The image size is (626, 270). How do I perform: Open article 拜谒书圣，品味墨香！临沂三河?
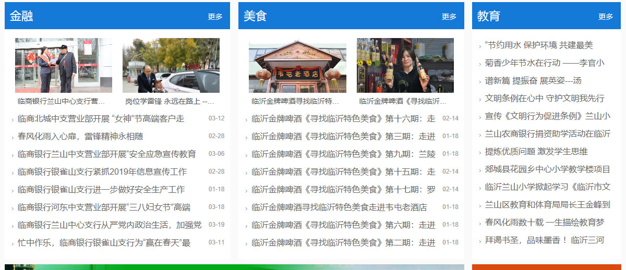tap(545, 240)
